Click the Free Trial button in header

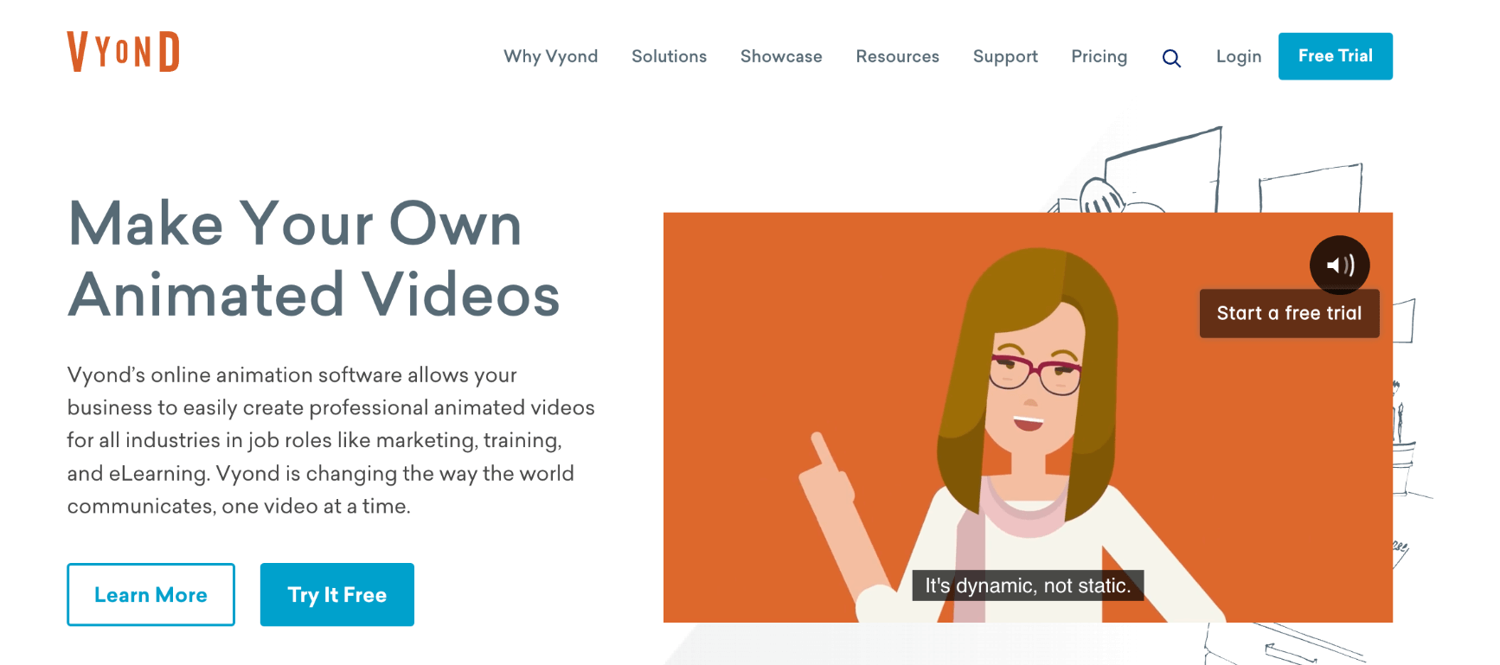(1335, 56)
